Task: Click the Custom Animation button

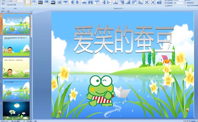Action: click(12, 5)
